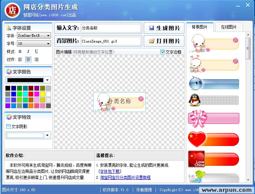This screenshot has height=194, width=255.
Task: Click the 背景图片 filename field
Action: (x=111, y=41)
